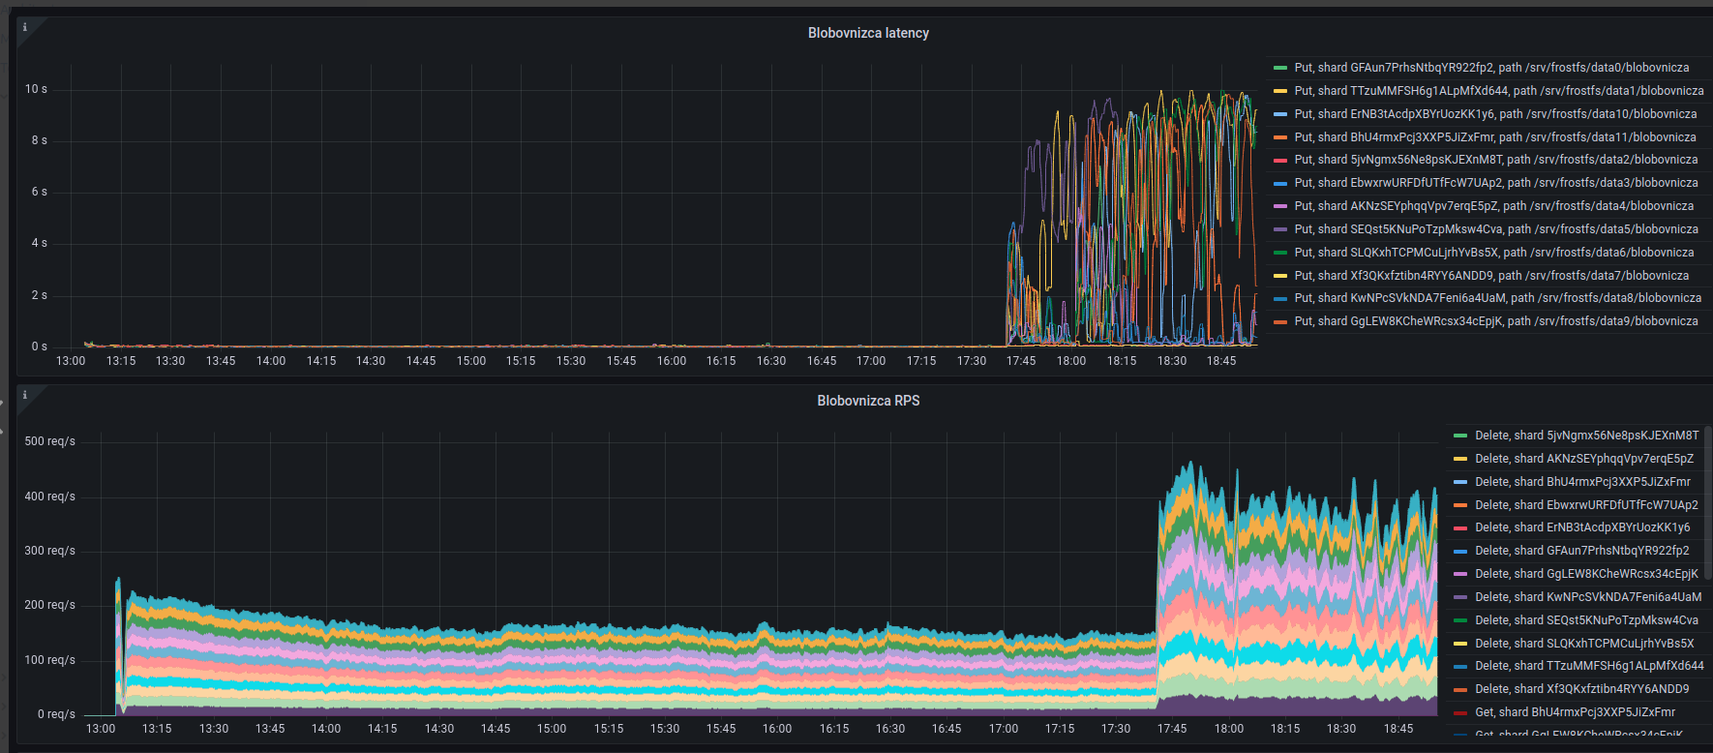Viewport: 1713px width, 753px height.
Task: Isolate Delete, shard Xf3QKxfztibn4RYY6ANDD9 legend entry
Action: click(1581, 689)
